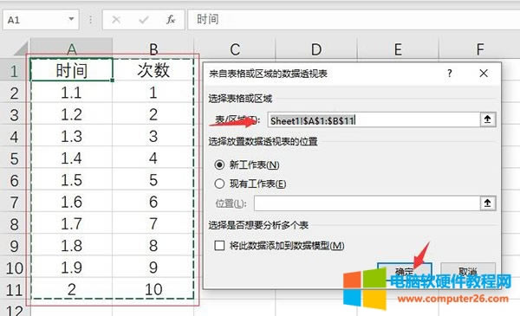Click into the 表/区域 range input field

374,119
